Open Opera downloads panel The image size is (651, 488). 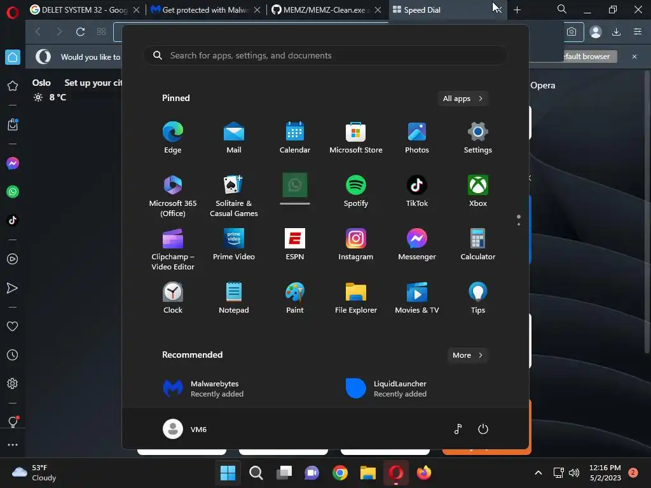coord(616,32)
